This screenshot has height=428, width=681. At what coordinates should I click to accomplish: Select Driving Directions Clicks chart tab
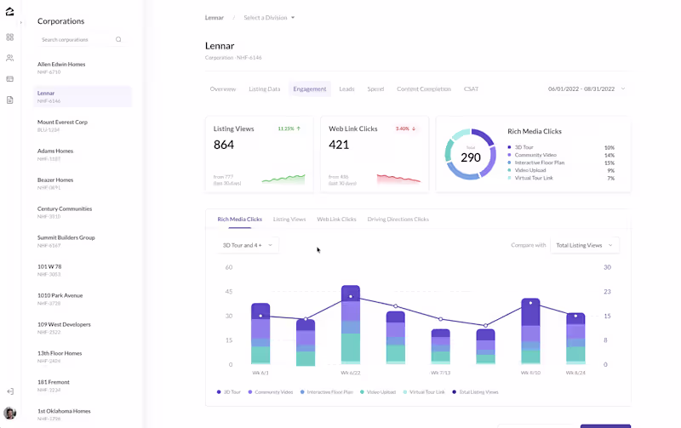398,220
